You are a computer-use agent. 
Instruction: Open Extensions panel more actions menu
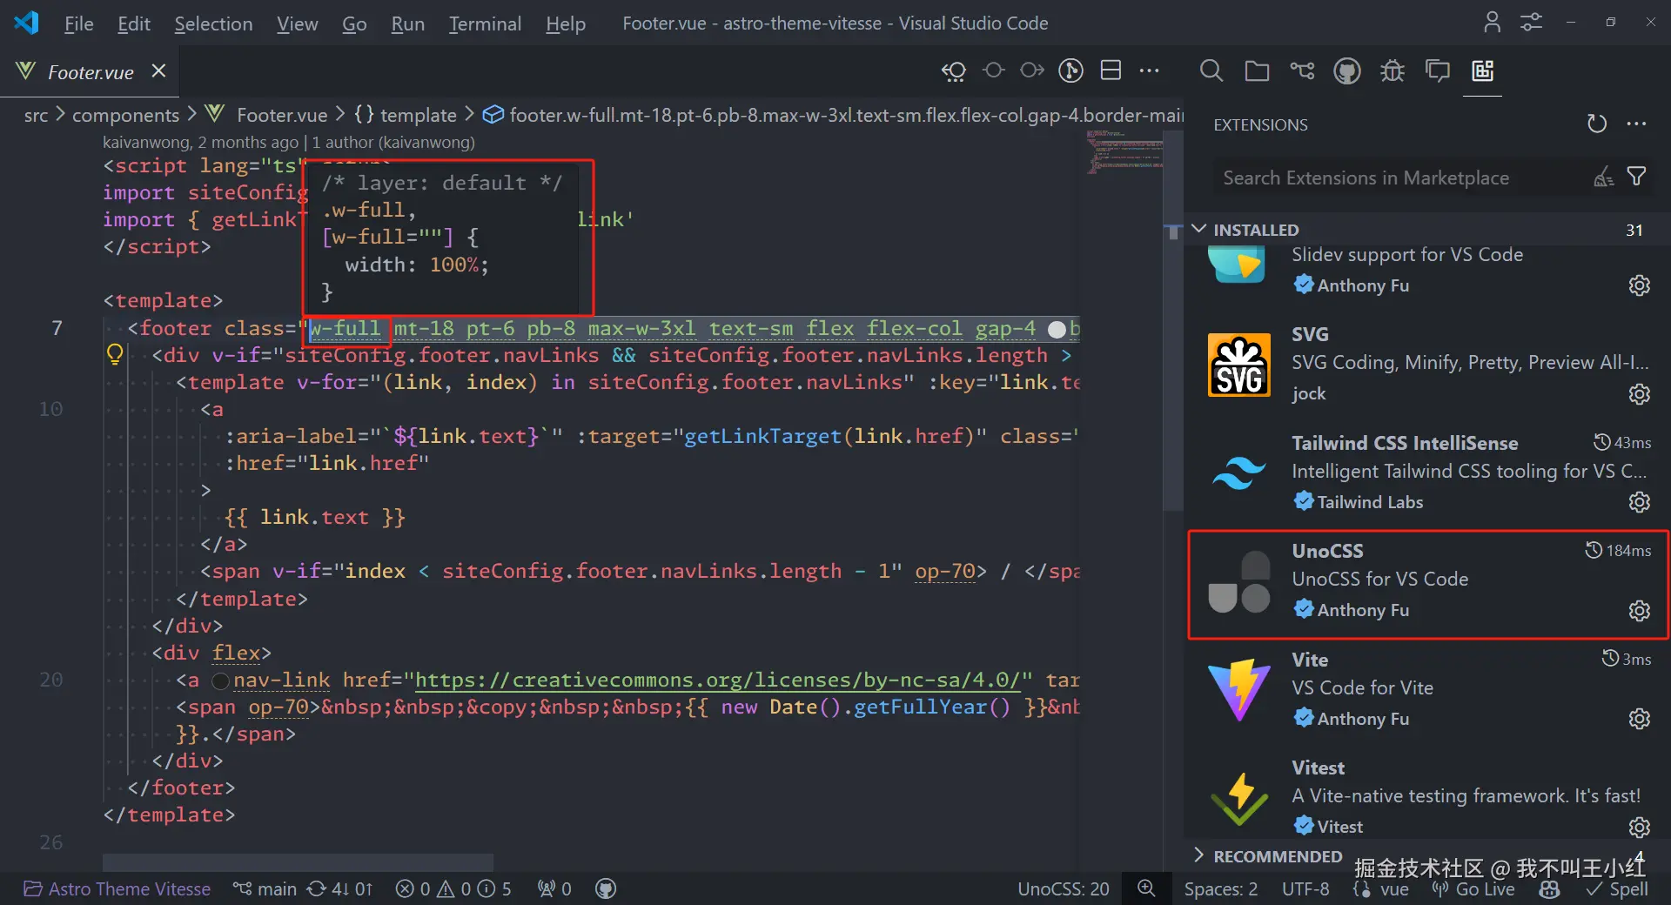coord(1636,124)
